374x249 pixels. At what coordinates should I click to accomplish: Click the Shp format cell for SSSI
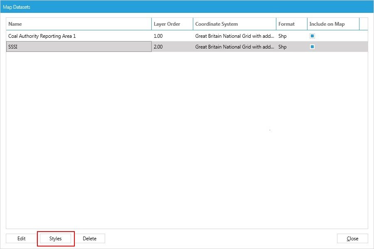(283, 46)
